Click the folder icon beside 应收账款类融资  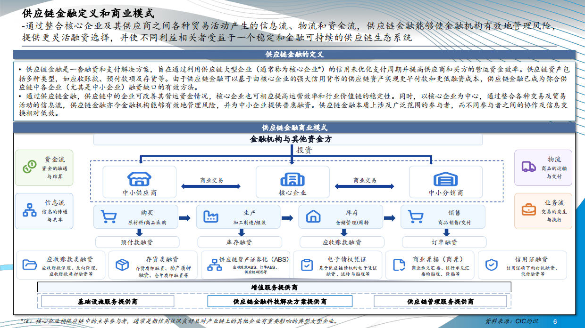(30, 264)
